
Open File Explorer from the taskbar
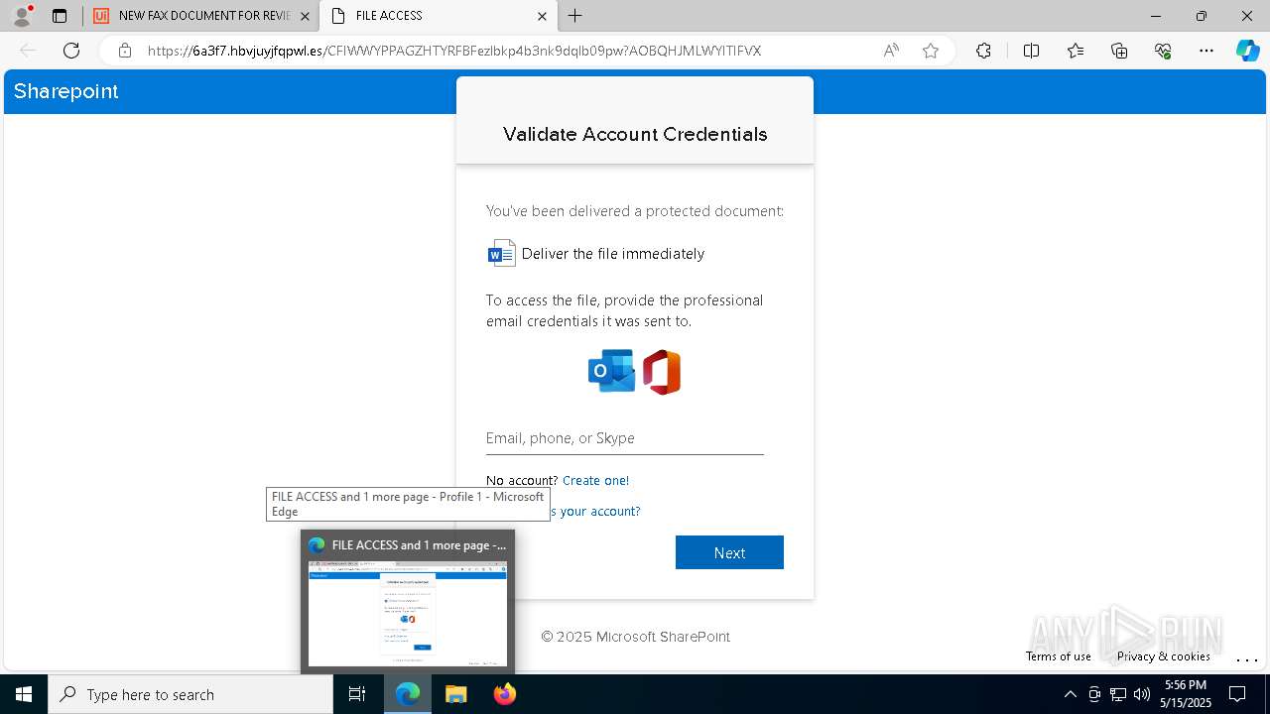[455, 694]
